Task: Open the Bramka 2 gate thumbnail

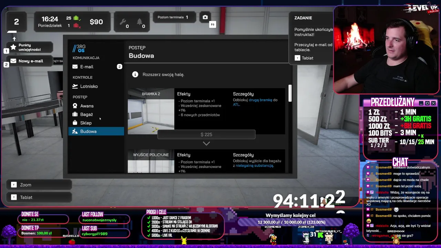Action: click(x=151, y=111)
